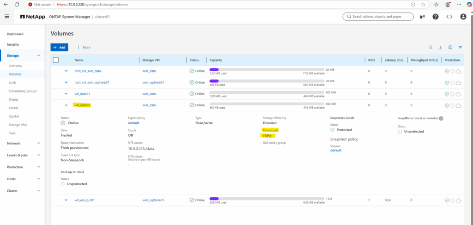The image size is (473, 225).
Task: Expand the vol_data01 row details
Action: click(66, 94)
